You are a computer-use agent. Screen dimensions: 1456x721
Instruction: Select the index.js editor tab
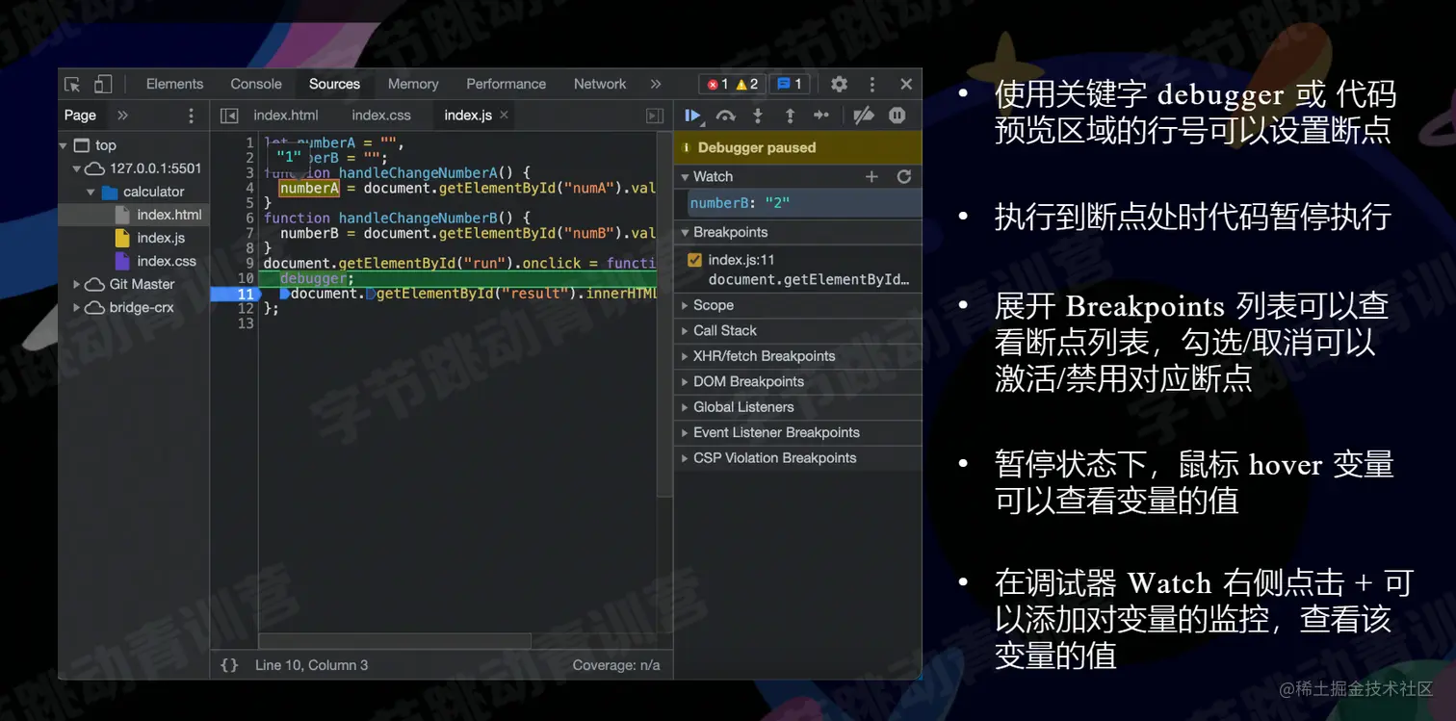tap(468, 116)
